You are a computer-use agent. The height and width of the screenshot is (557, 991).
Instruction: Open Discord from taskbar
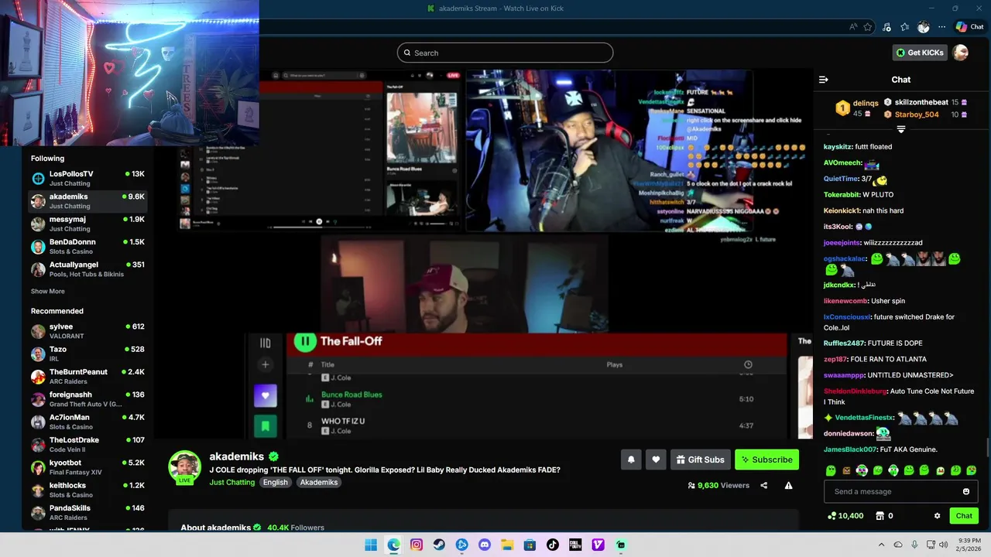(485, 545)
